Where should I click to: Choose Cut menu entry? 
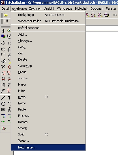pyautogui.click(x=48, y=53)
